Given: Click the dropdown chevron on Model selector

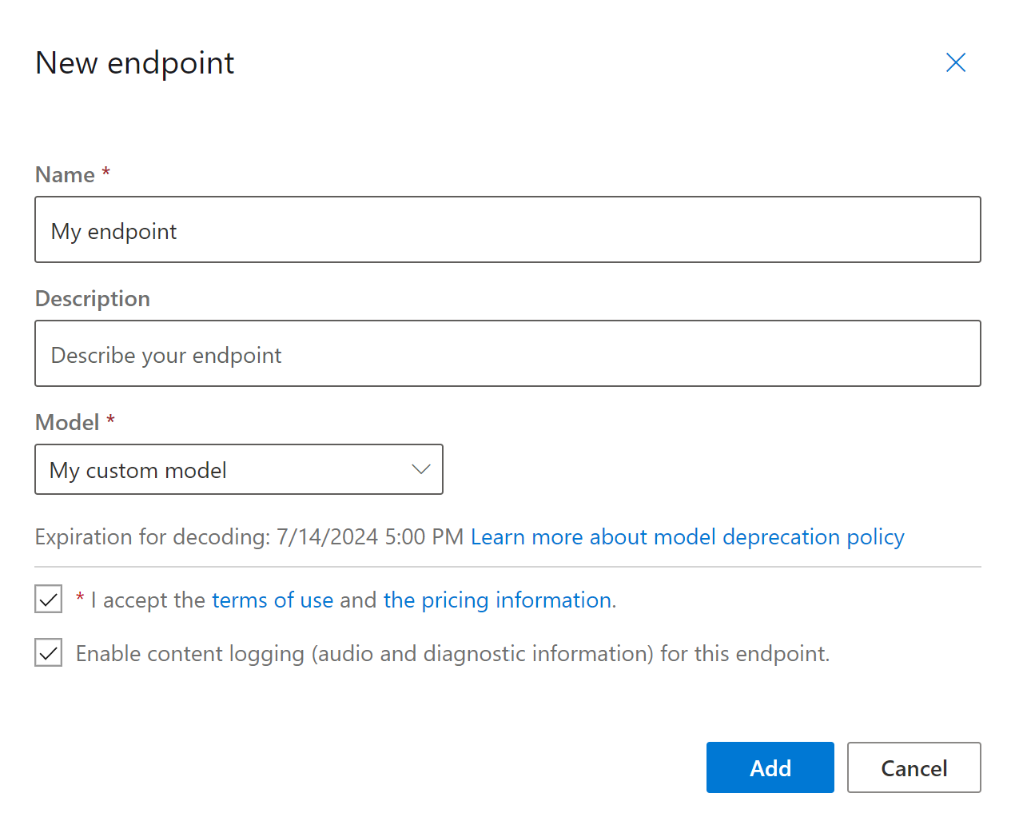Looking at the screenshot, I should pyautogui.click(x=421, y=469).
